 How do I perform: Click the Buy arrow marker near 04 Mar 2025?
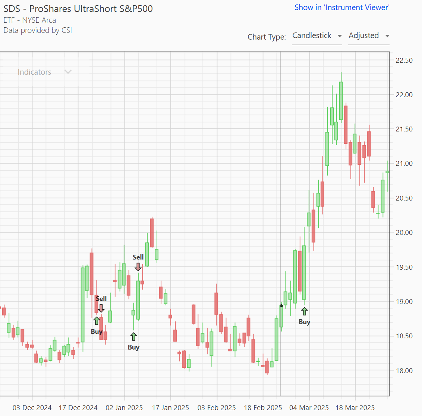pyautogui.click(x=305, y=311)
